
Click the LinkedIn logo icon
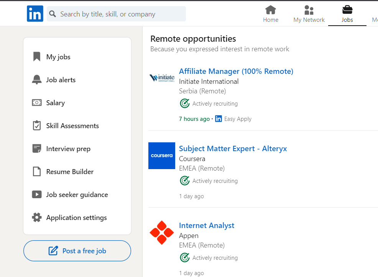click(35, 14)
